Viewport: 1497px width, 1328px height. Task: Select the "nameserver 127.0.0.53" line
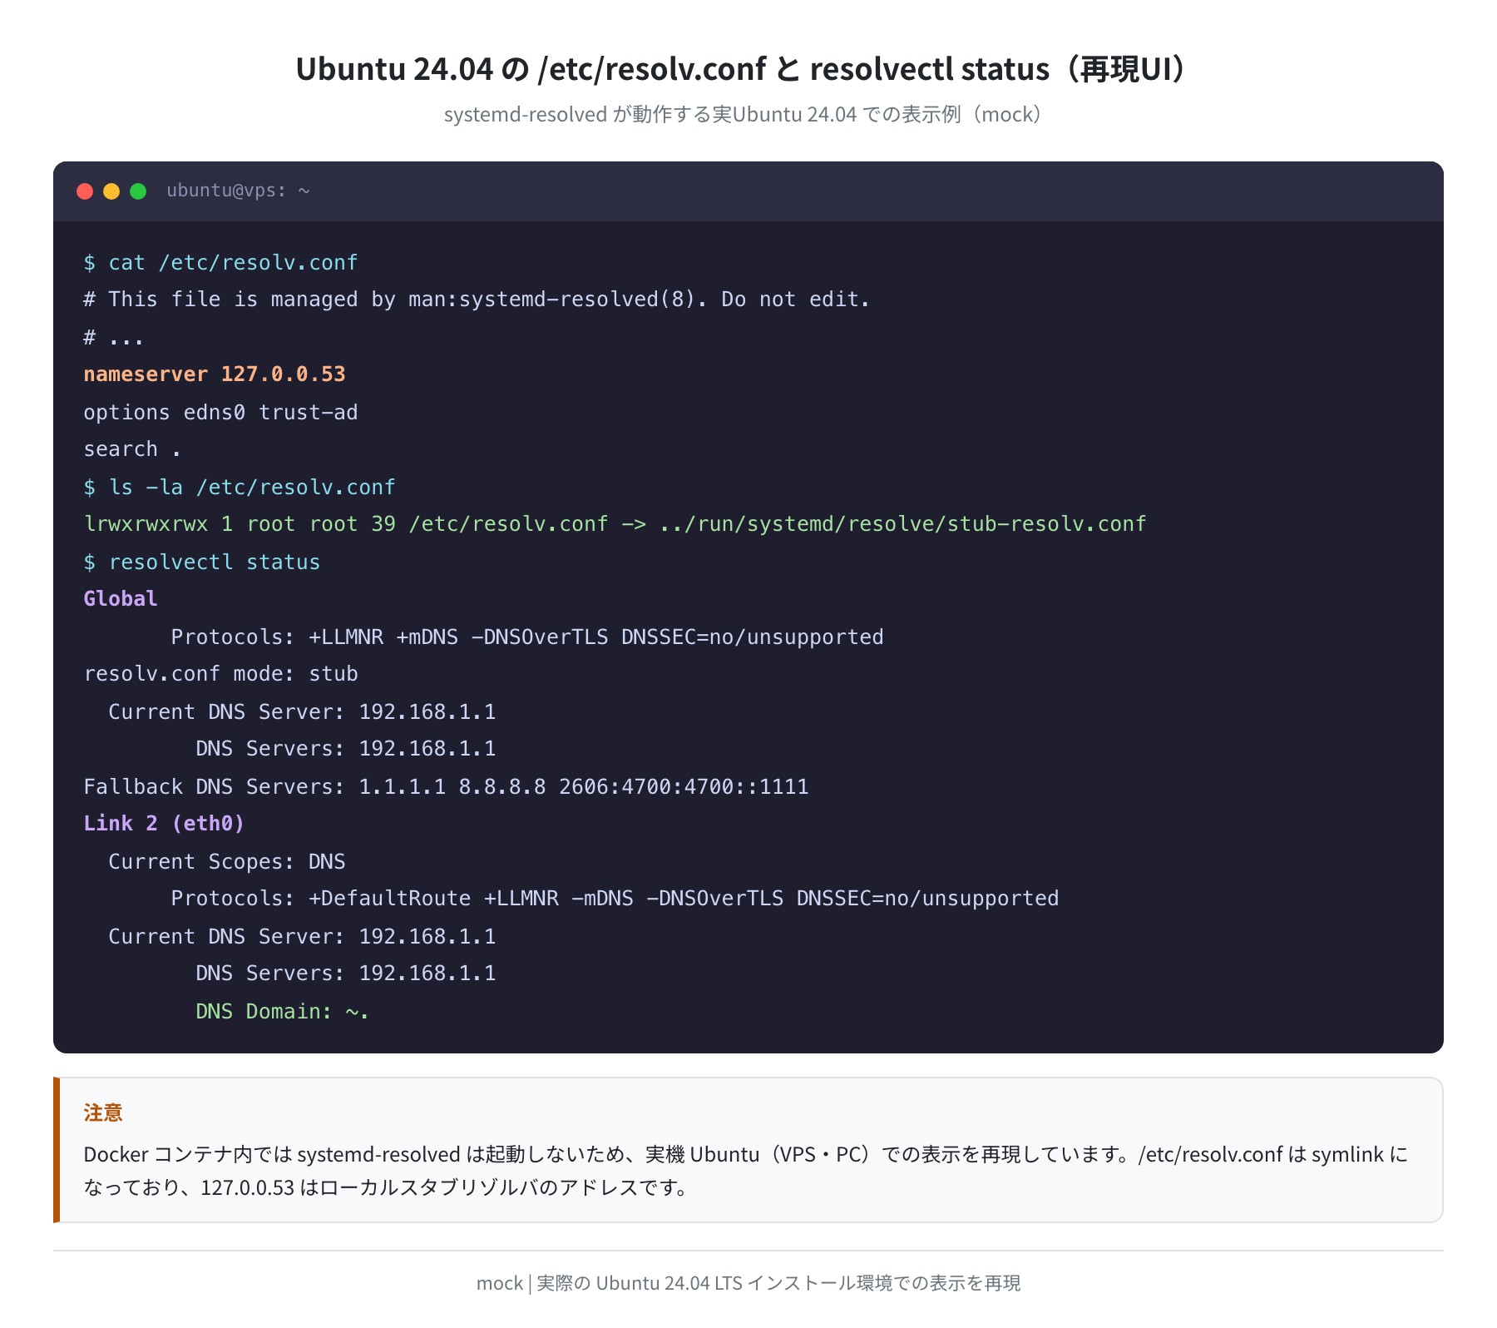click(x=215, y=374)
